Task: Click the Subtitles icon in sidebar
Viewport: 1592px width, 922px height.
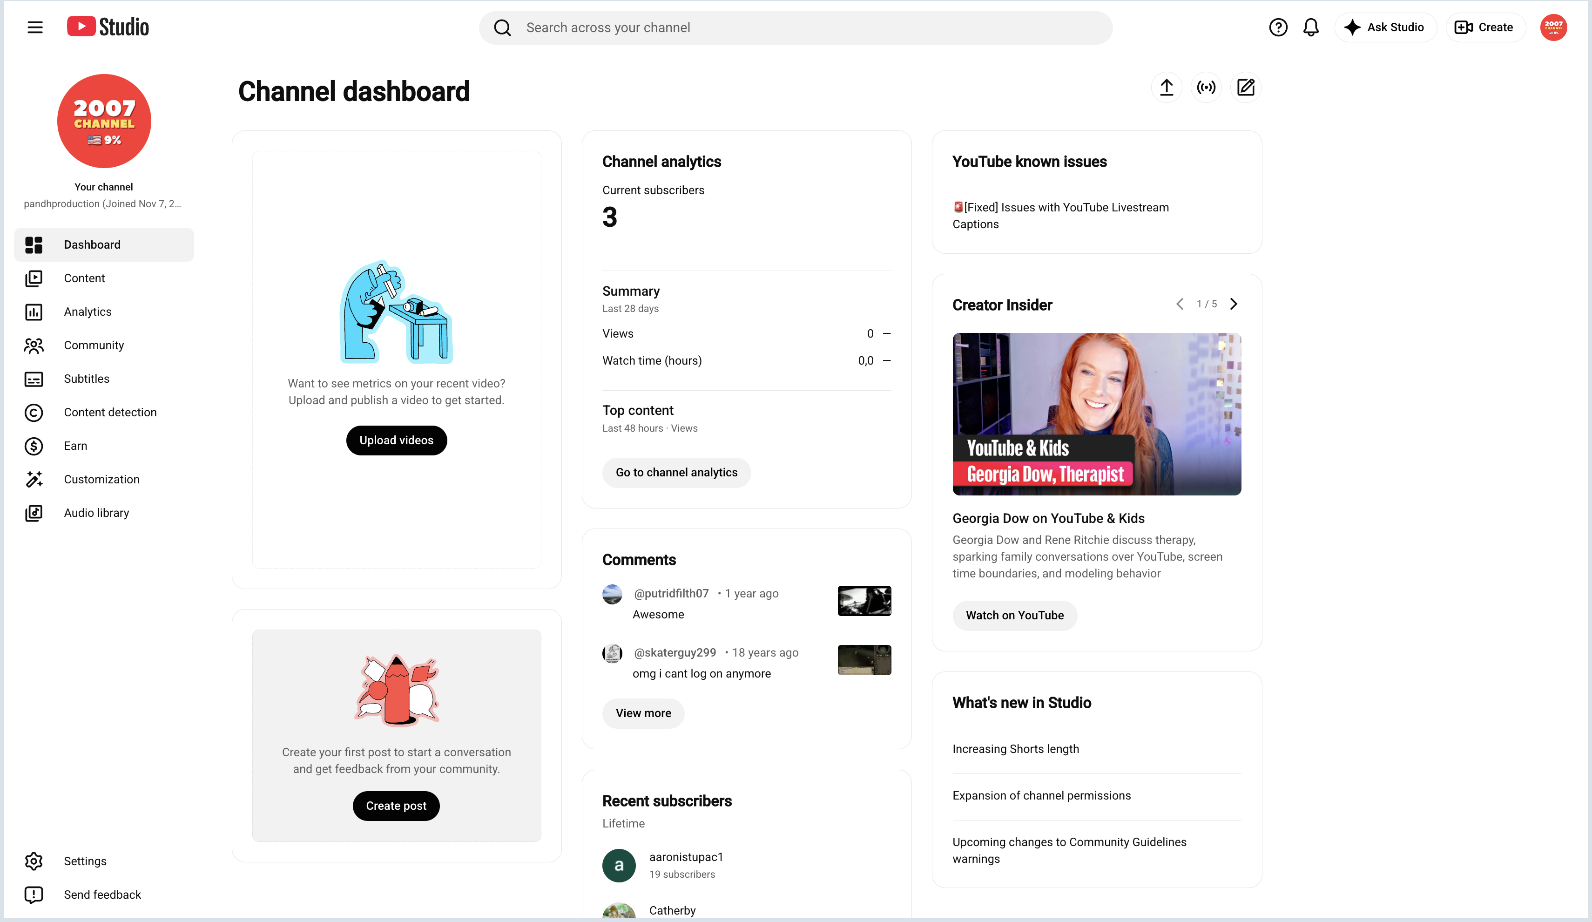Action: [x=34, y=379]
